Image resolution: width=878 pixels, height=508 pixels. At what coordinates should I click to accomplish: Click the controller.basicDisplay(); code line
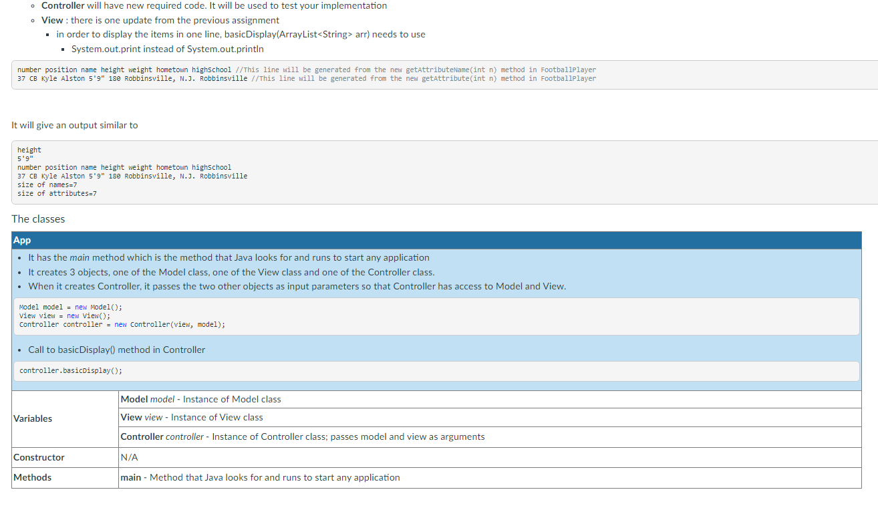pyautogui.click(x=71, y=370)
